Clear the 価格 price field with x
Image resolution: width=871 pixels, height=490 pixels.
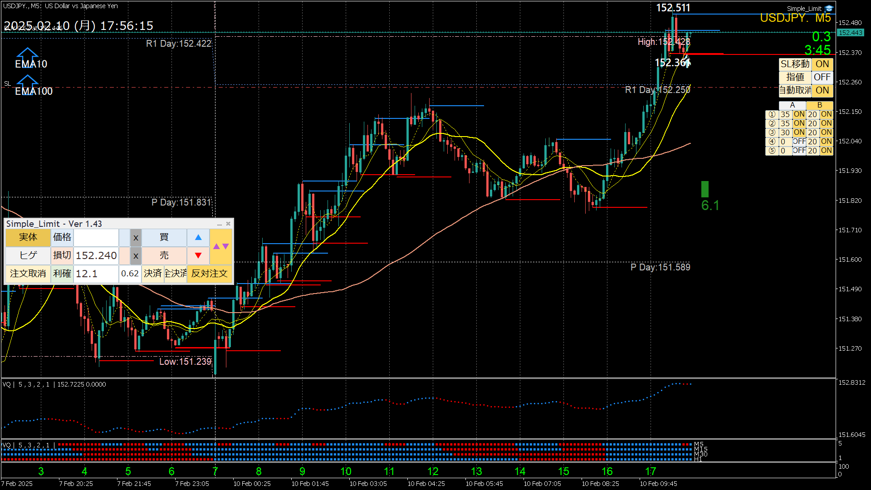point(136,237)
